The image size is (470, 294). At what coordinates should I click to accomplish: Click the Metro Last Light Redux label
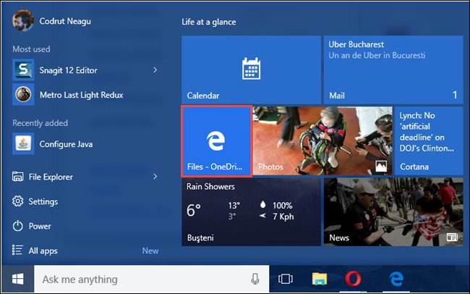coord(81,95)
